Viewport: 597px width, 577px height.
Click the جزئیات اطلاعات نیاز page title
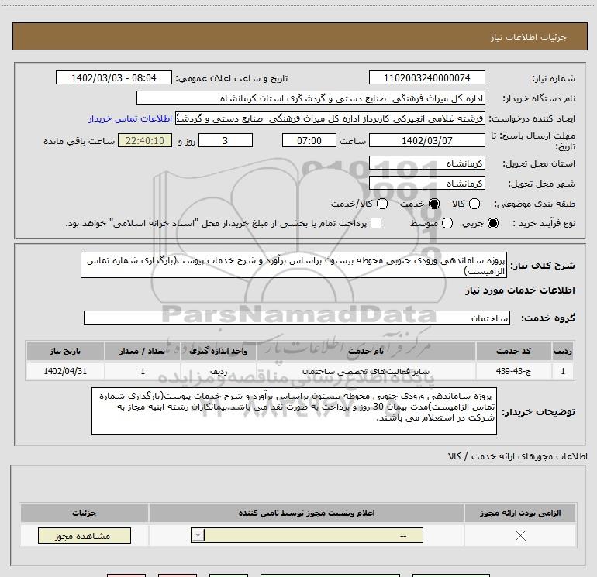point(528,37)
